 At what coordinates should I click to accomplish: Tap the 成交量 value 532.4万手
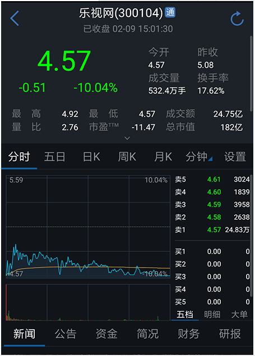167,91
